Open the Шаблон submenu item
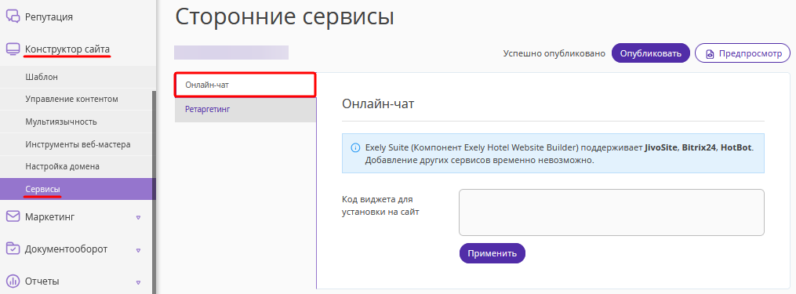 point(76,77)
